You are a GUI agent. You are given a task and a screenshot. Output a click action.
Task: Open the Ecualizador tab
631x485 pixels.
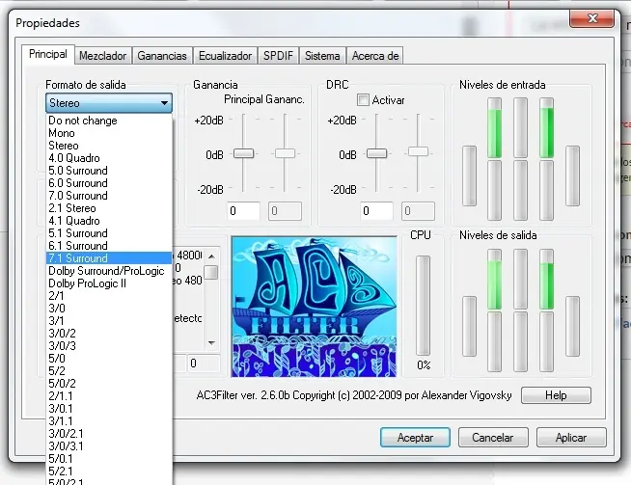226,56
